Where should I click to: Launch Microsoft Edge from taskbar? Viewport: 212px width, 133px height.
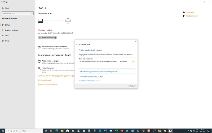coord(57,131)
